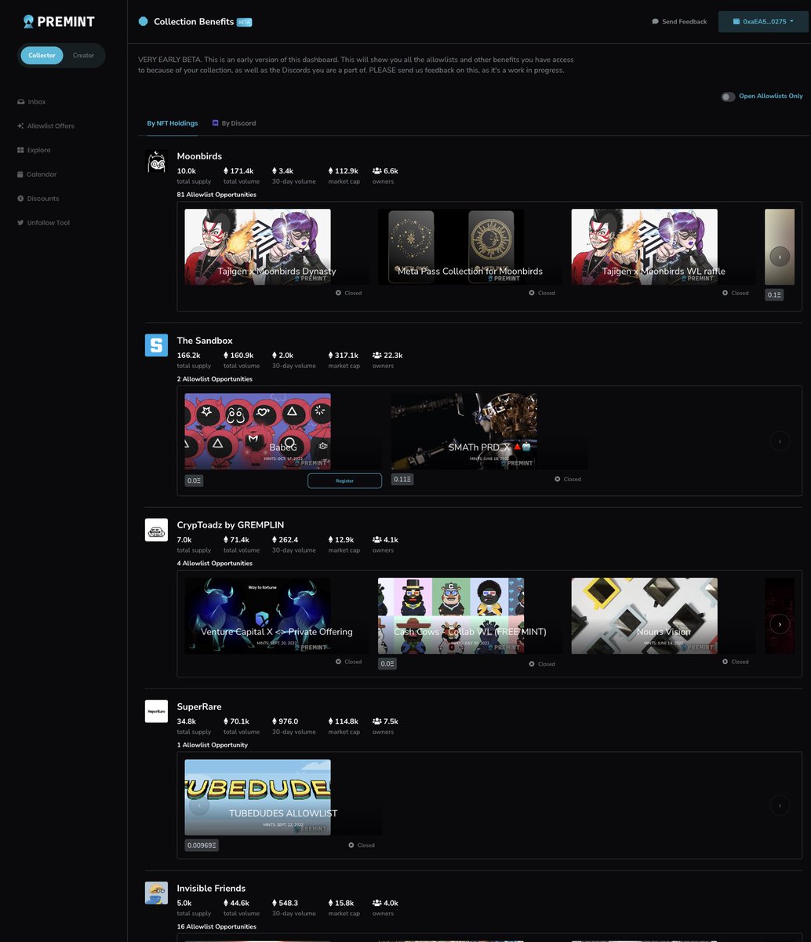Open the Explore page
The height and width of the screenshot is (942, 811).
pos(34,150)
